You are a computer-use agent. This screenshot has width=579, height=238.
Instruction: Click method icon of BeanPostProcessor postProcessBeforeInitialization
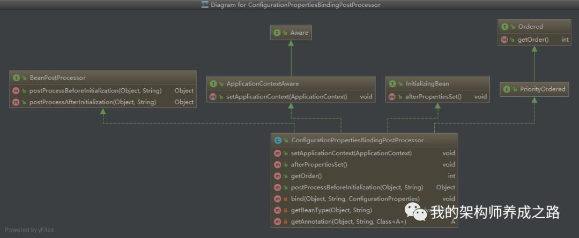(16, 90)
